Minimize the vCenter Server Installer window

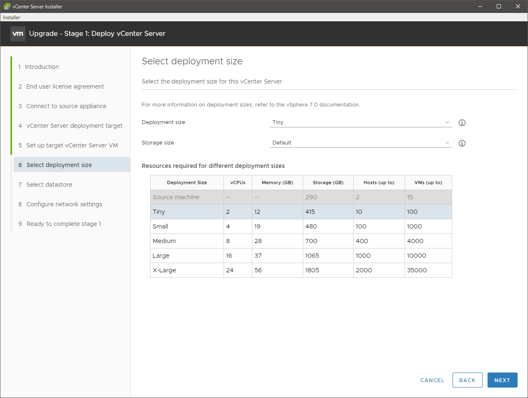pyautogui.click(x=480, y=6)
